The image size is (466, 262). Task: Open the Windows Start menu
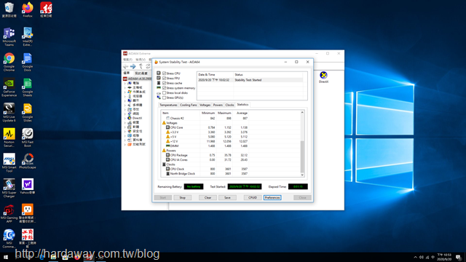click(6, 257)
